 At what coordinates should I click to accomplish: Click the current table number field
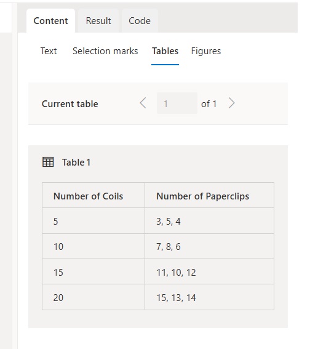coord(177,103)
